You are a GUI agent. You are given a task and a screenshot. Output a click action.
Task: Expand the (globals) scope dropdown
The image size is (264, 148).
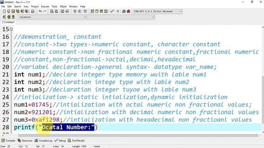[x=52, y=17]
